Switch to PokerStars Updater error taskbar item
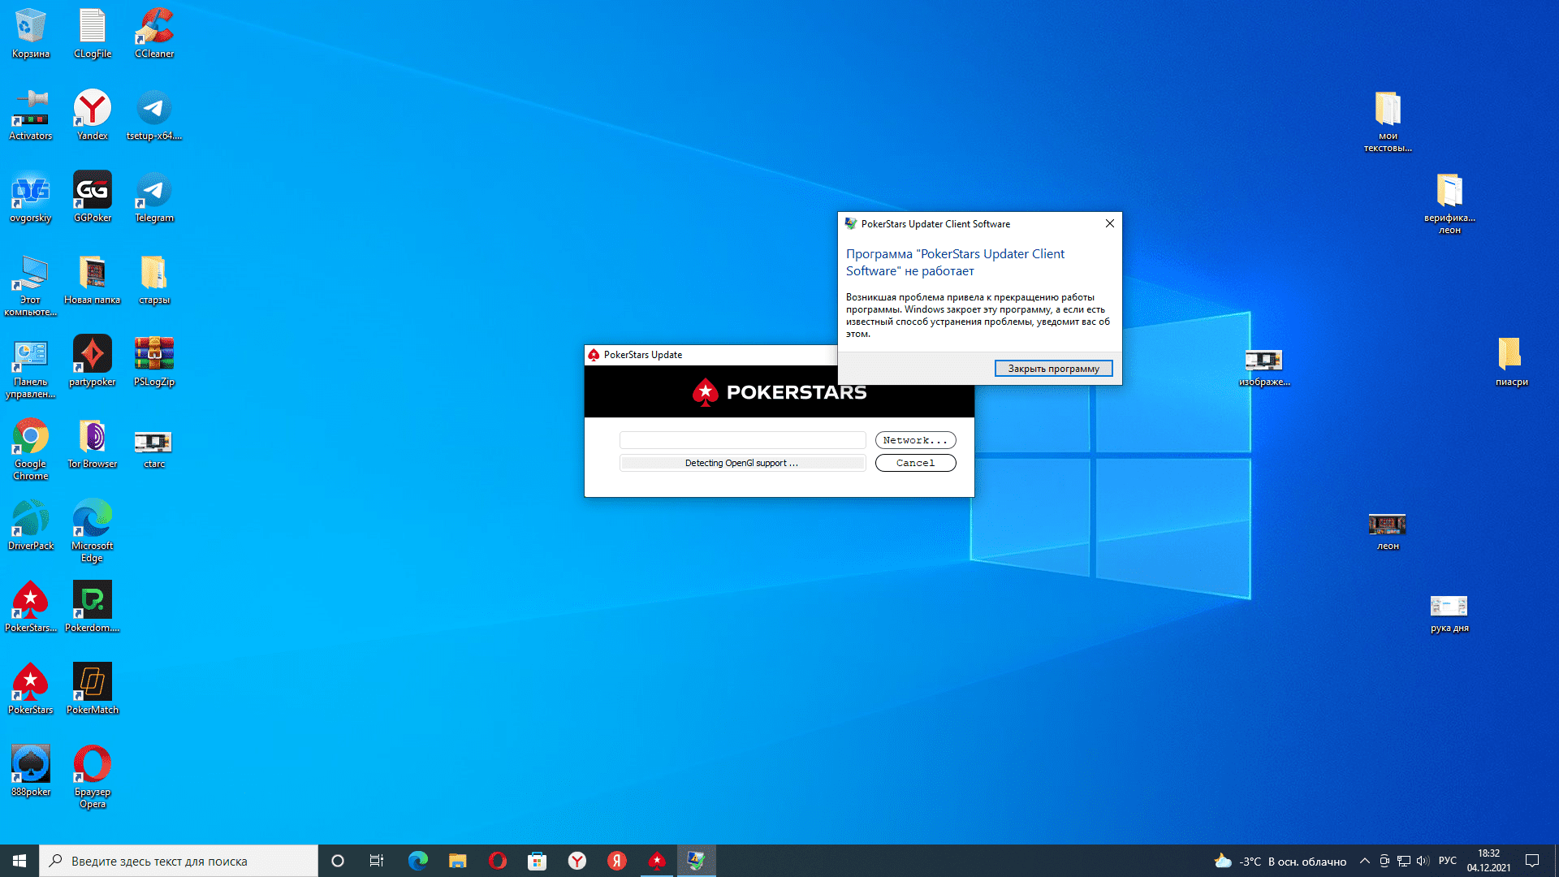The height and width of the screenshot is (877, 1559). (x=696, y=861)
